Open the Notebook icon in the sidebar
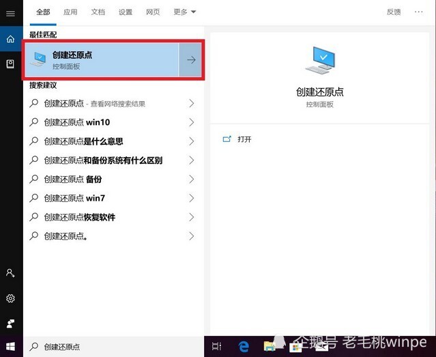The height and width of the screenshot is (357, 436). (x=10, y=64)
